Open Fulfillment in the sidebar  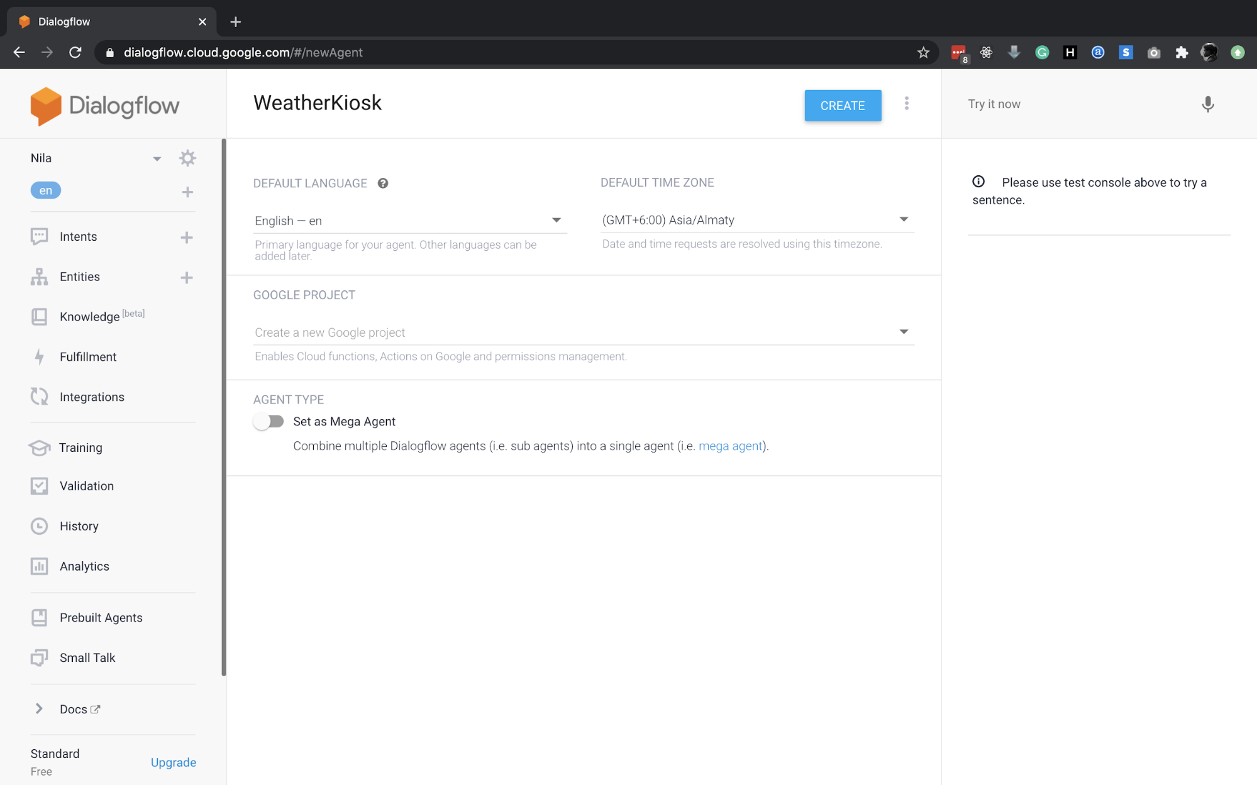tap(88, 357)
